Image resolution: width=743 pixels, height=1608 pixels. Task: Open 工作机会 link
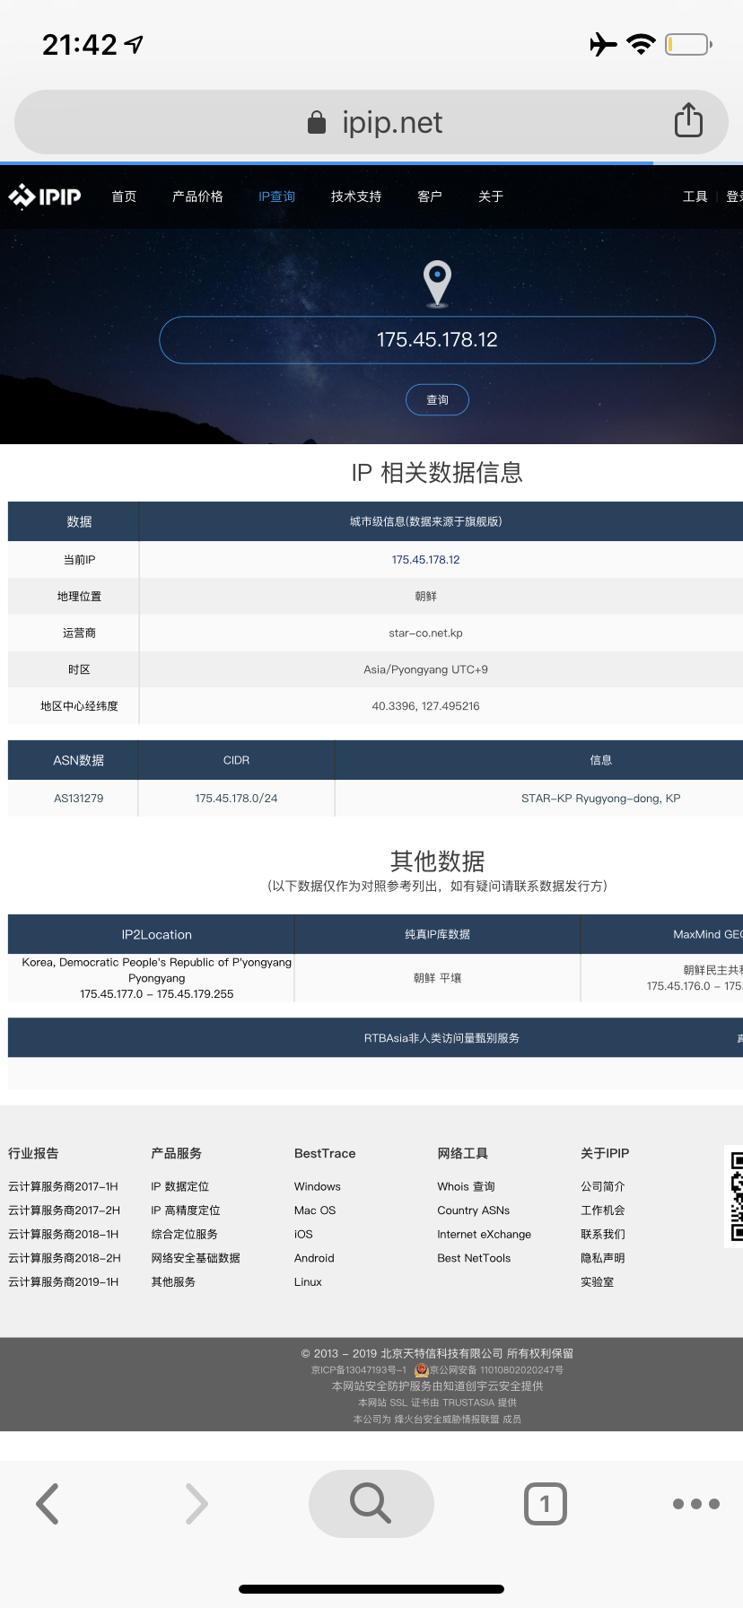pos(603,1210)
